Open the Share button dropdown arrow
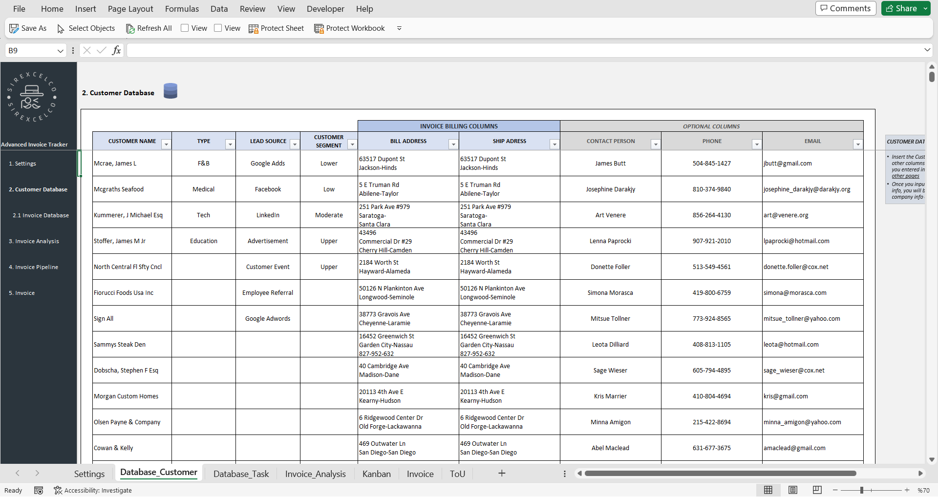Image resolution: width=938 pixels, height=497 pixels. [925, 8]
